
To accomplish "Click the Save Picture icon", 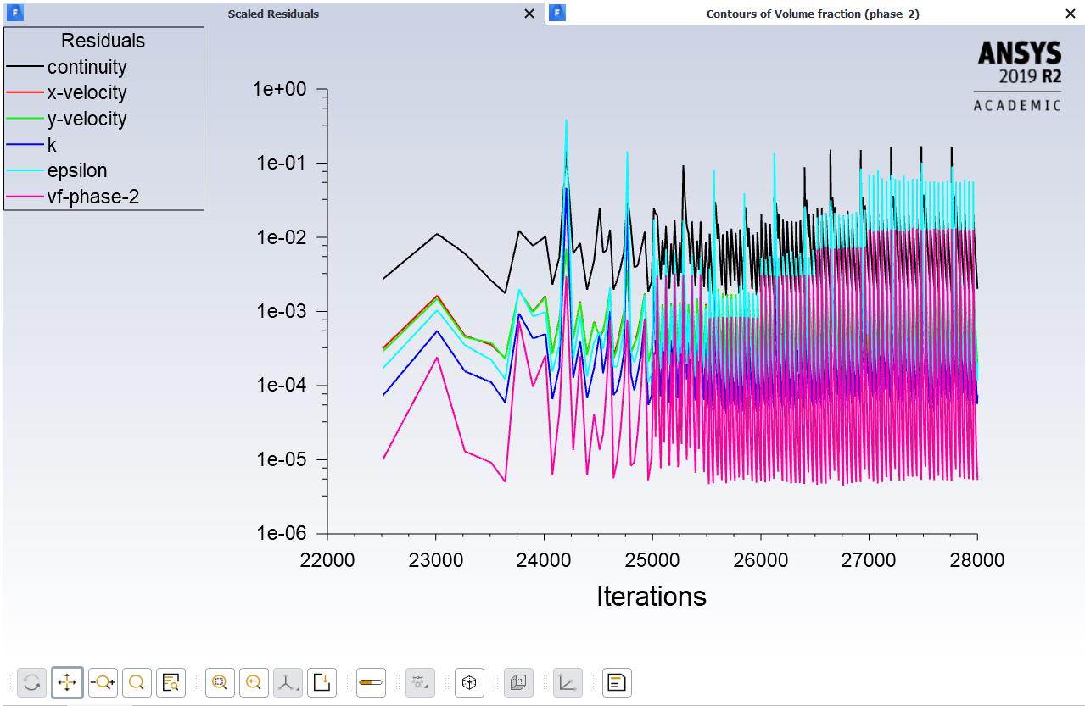I will coord(320,682).
